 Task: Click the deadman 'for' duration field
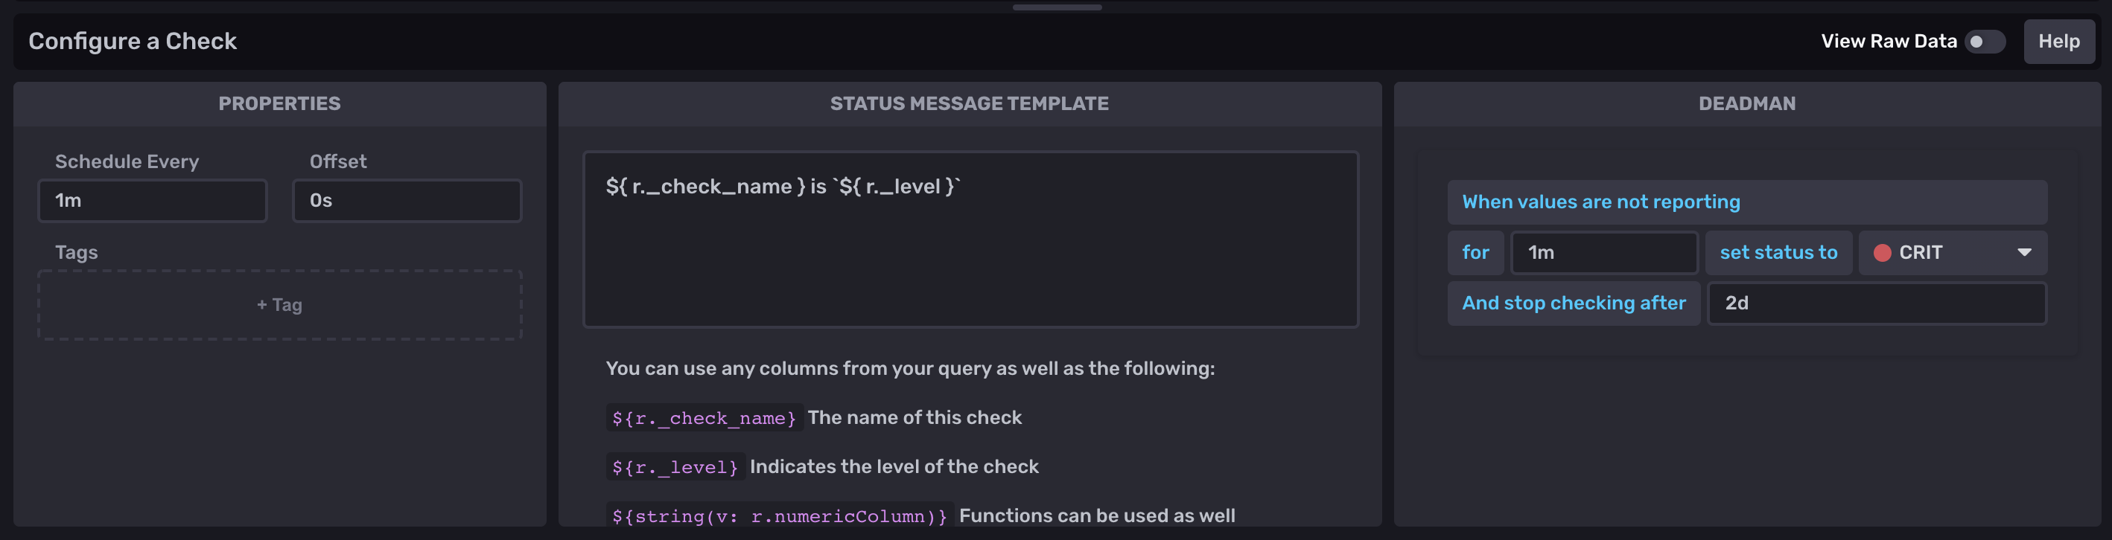click(x=1603, y=252)
